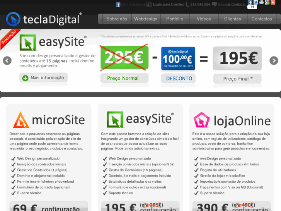Click the 195€ final price box
281x211 pixels.
click(x=237, y=58)
